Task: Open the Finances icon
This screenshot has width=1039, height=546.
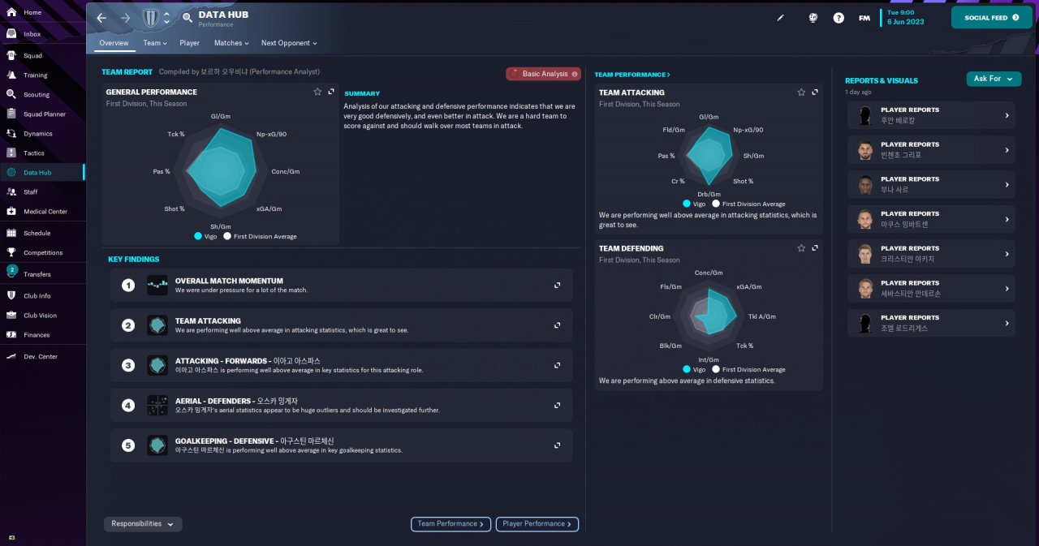Action: pos(11,334)
